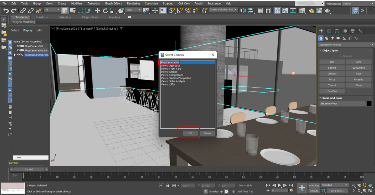Image resolution: width=375 pixels, height=195 pixels.
Task: Click the Cameras category icon in Create panel
Action: pyautogui.click(x=338, y=38)
